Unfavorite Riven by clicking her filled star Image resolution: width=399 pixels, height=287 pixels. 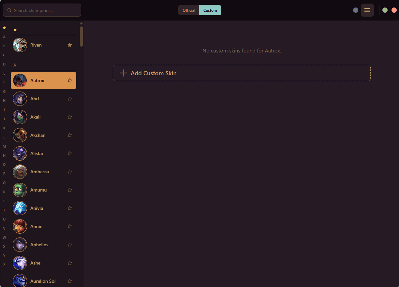[x=70, y=45]
